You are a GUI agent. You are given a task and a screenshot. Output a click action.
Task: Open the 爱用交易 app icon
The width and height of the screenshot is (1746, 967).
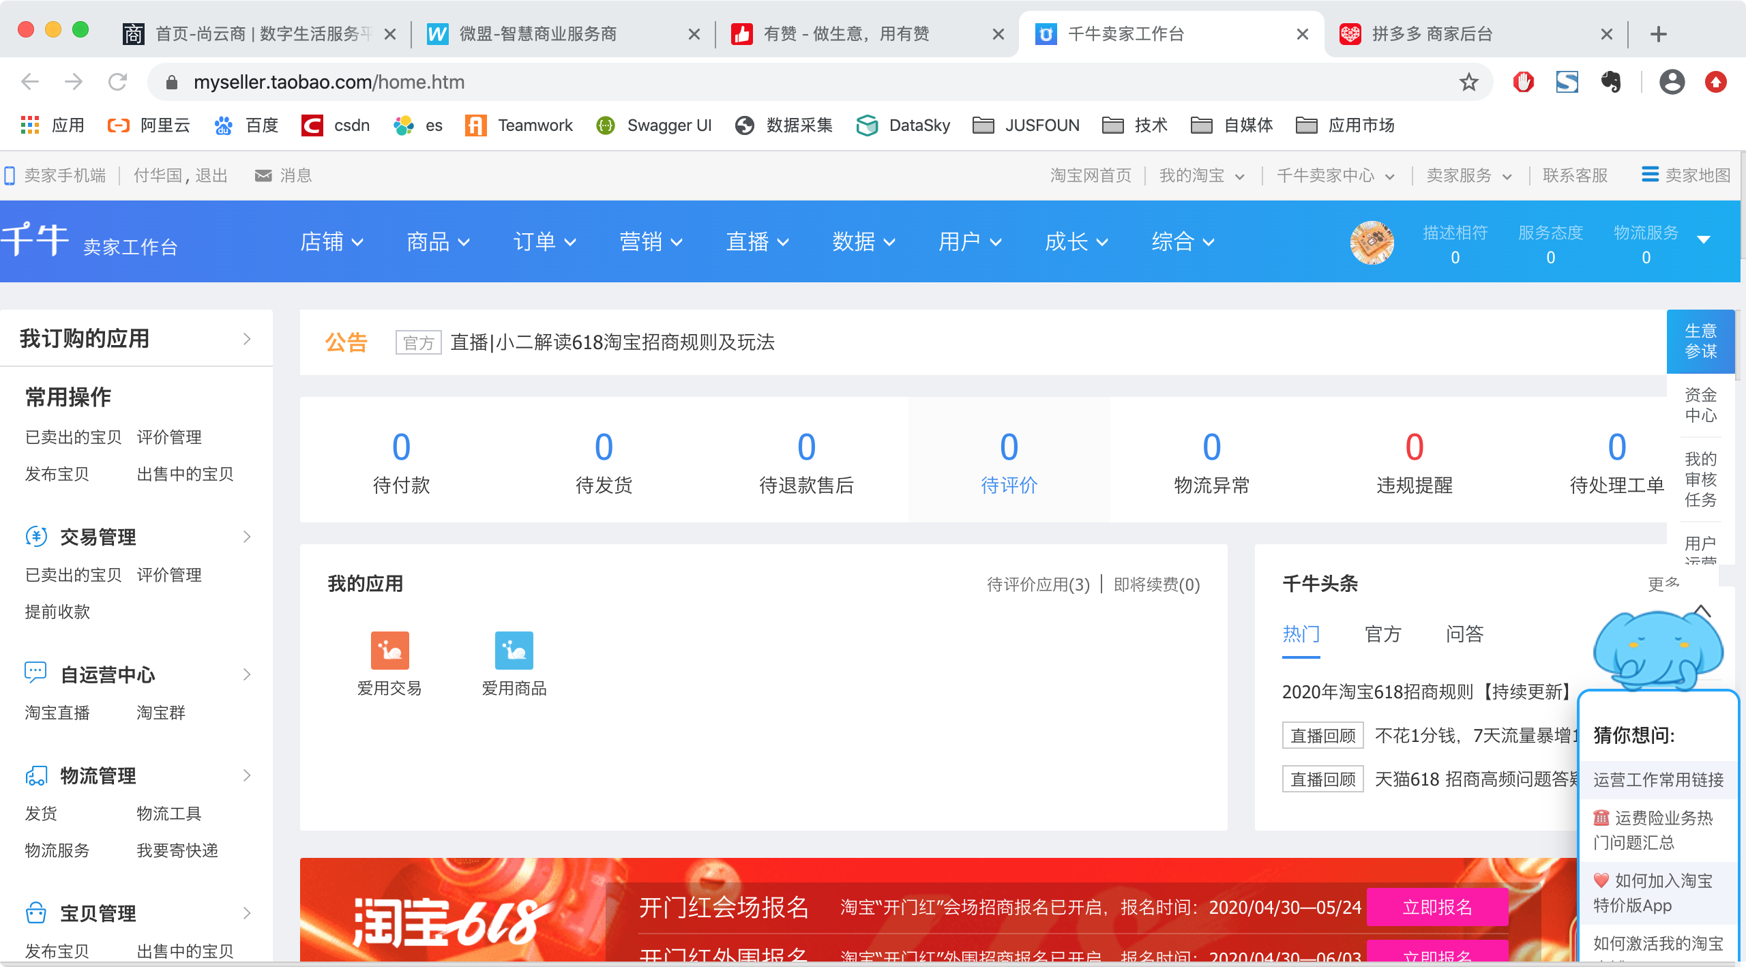pos(389,651)
